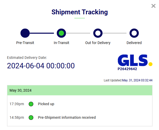This screenshot has width=159, height=130.
Task: Close the Shipment Tracking dialog
Action: click(x=153, y=6)
